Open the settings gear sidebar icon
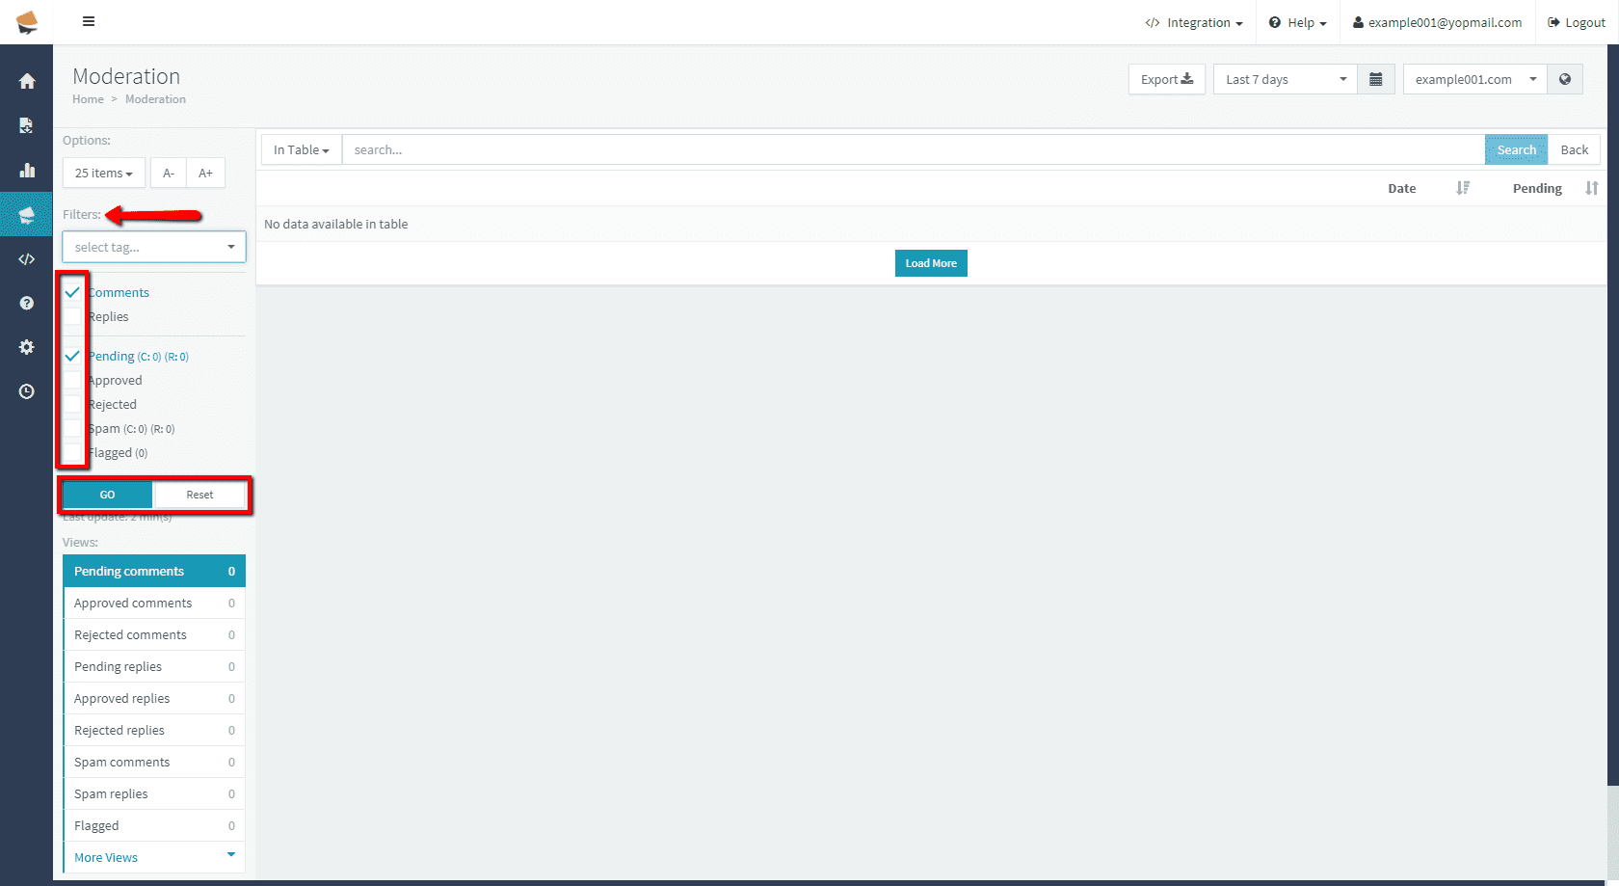1619x886 pixels. (x=27, y=347)
